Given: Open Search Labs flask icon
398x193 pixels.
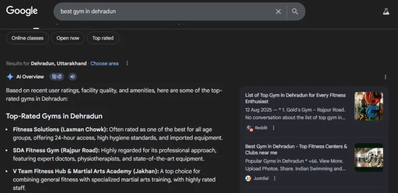Looking at the screenshot, I should click(x=386, y=11).
